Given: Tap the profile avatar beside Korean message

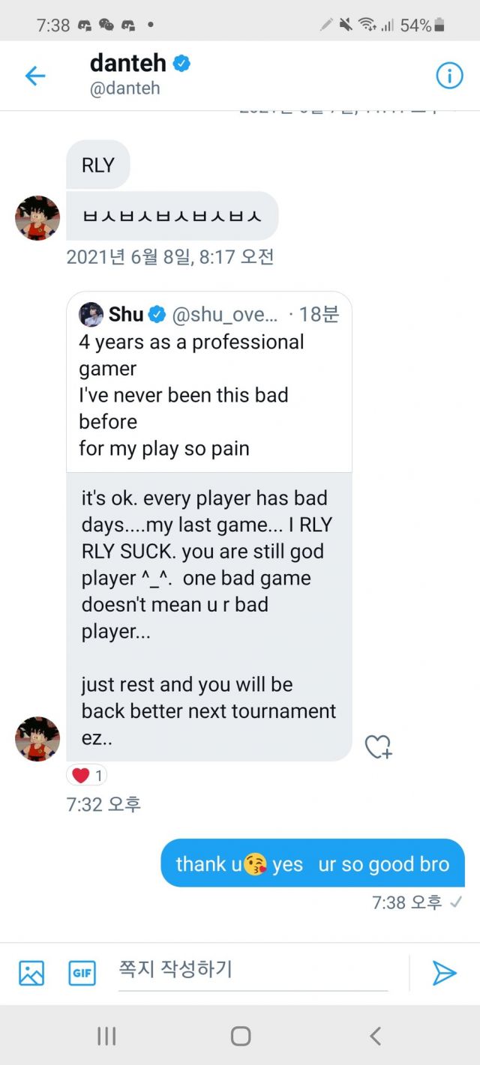Looking at the screenshot, I should [37, 218].
